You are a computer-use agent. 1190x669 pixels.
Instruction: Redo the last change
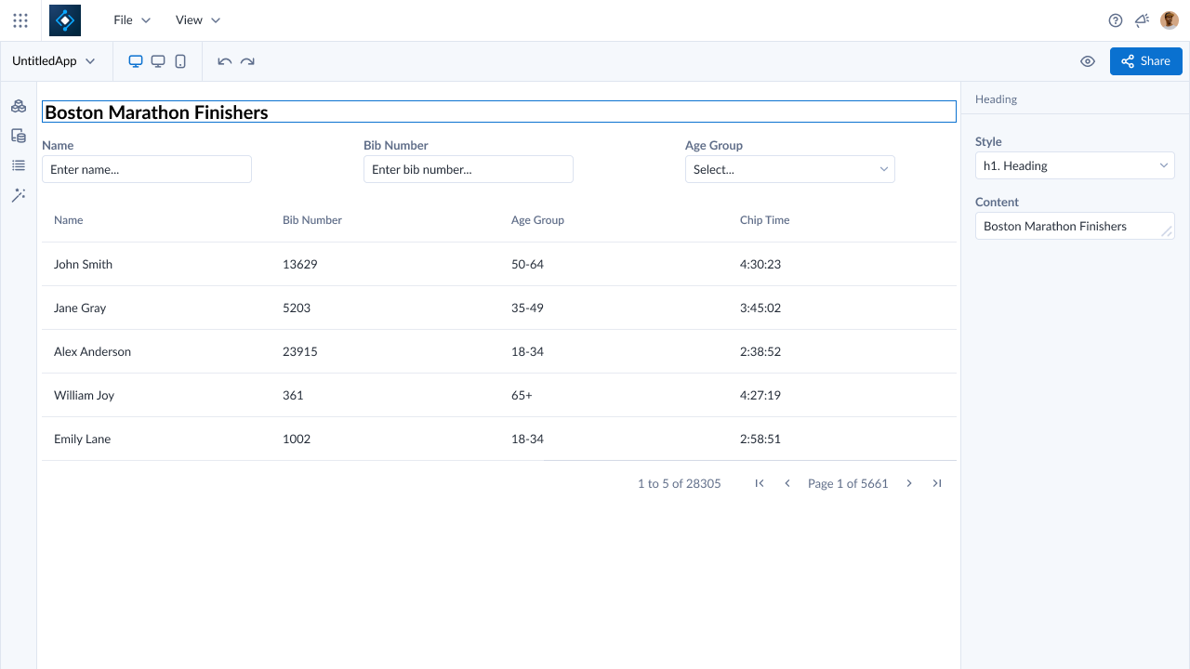pos(247,61)
